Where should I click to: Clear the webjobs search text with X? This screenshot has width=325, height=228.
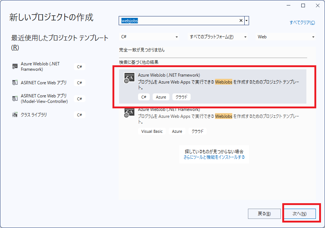[241, 20]
